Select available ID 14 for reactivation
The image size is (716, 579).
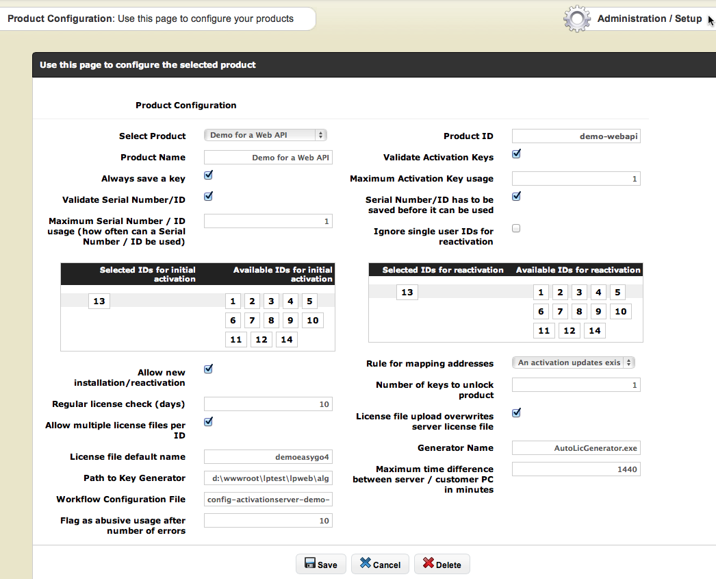tap(595, 331)
